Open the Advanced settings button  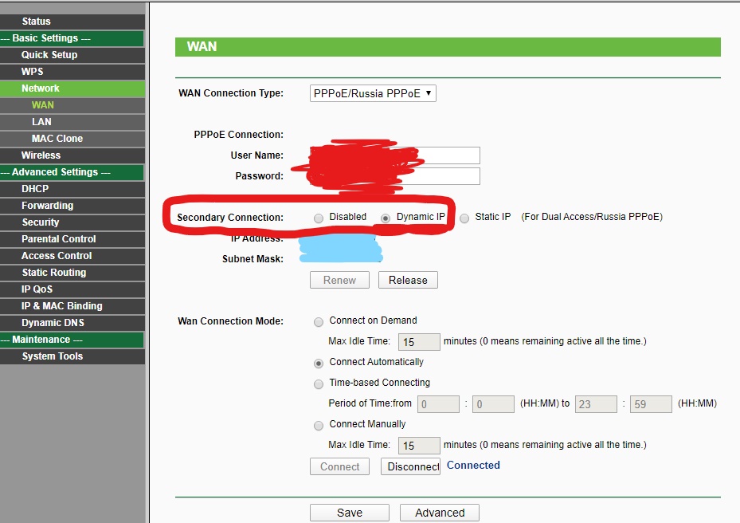coord(439,513)
